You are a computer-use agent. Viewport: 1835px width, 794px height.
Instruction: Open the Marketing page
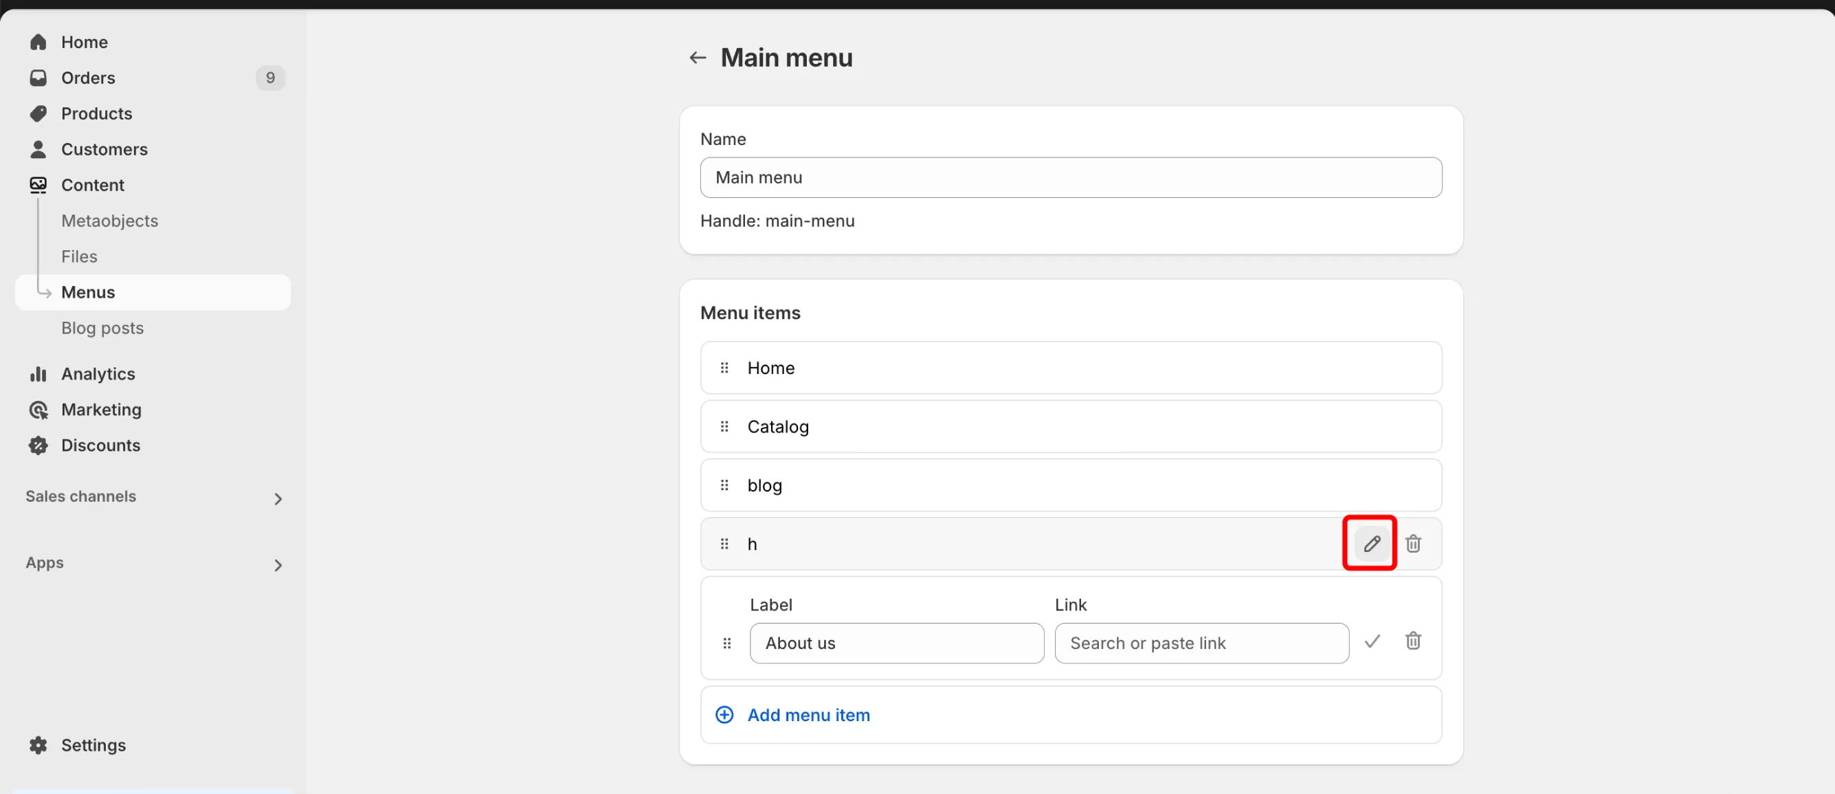pos(101,409)
